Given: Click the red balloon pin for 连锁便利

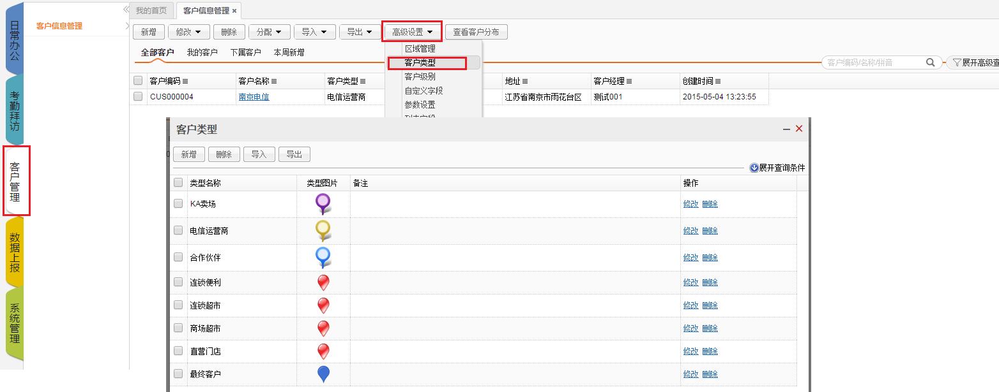Looking at the screenshot, I should coord(323,282).
